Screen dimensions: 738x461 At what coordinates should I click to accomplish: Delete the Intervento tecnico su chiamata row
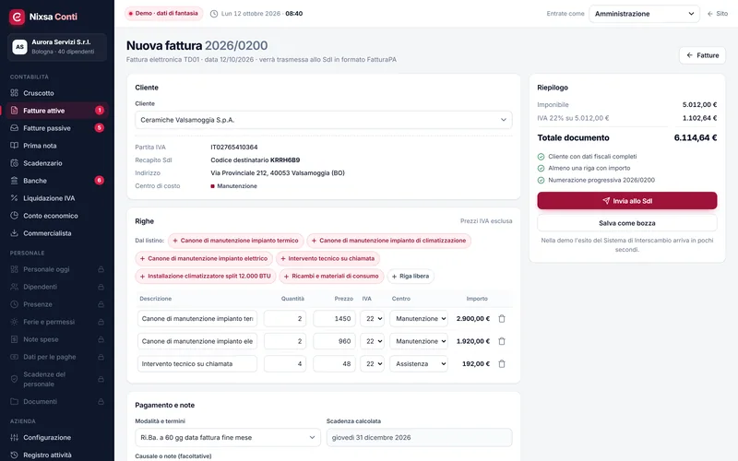click(502, 363)
